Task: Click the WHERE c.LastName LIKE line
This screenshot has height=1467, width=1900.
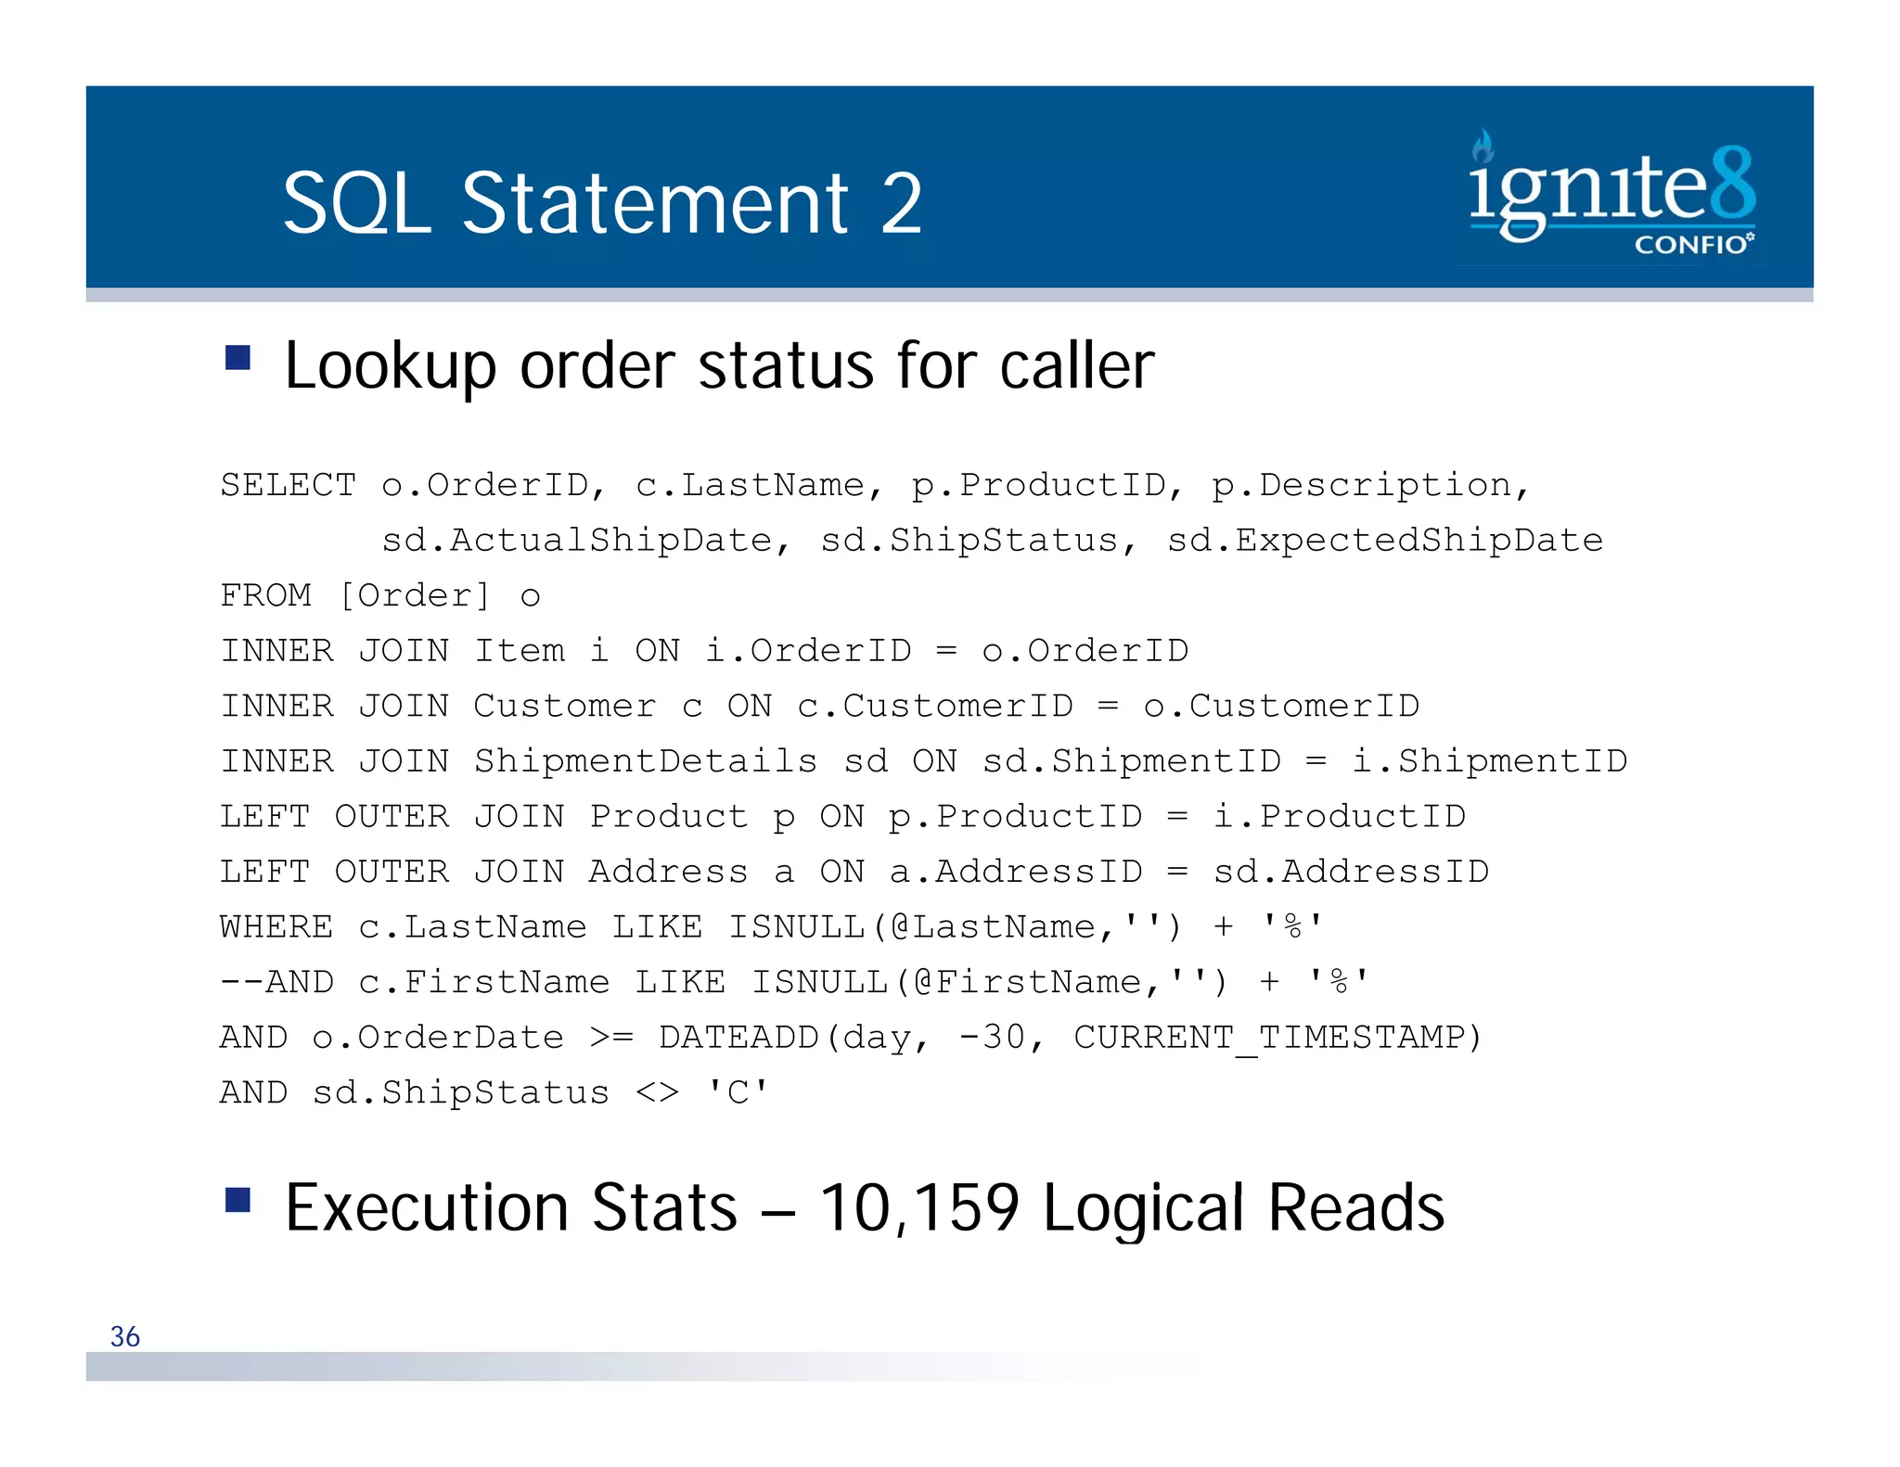Action: (770, 926)
